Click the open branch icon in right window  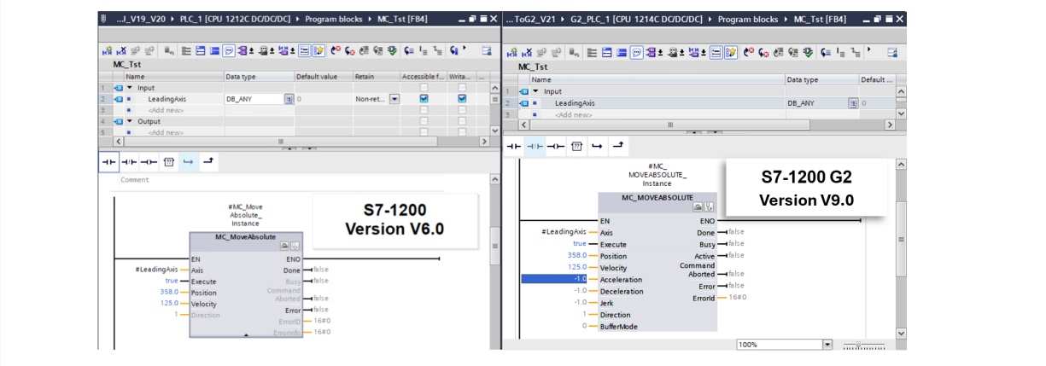pos(597,146)
